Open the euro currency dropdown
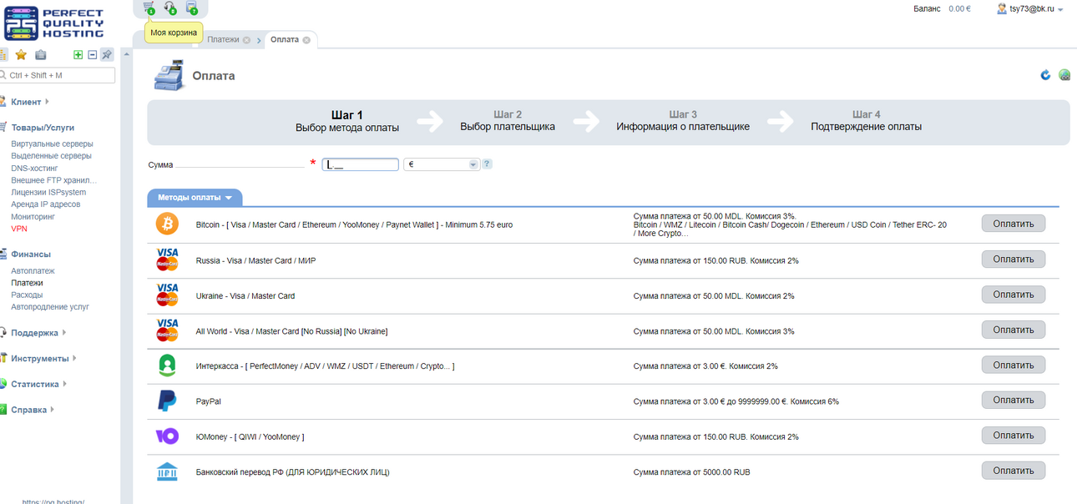 click(441, 164)
